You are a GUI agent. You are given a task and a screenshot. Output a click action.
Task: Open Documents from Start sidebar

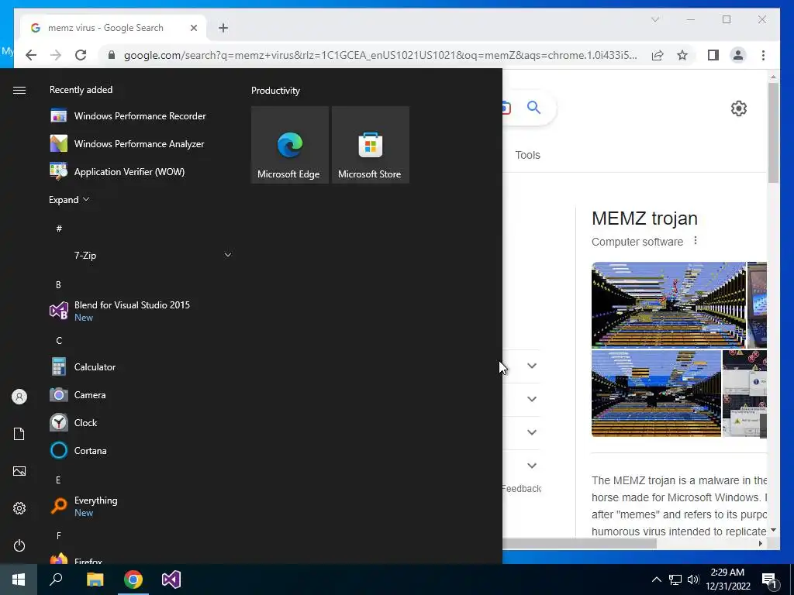(19, 434)
